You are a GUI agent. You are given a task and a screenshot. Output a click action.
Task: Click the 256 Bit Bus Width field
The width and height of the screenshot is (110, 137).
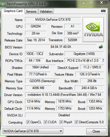92,81
